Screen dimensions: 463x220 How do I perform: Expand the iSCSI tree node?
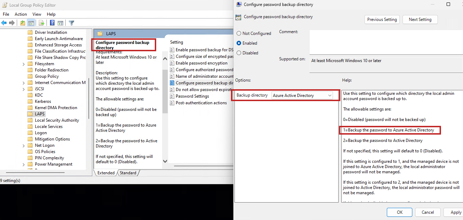23,89
